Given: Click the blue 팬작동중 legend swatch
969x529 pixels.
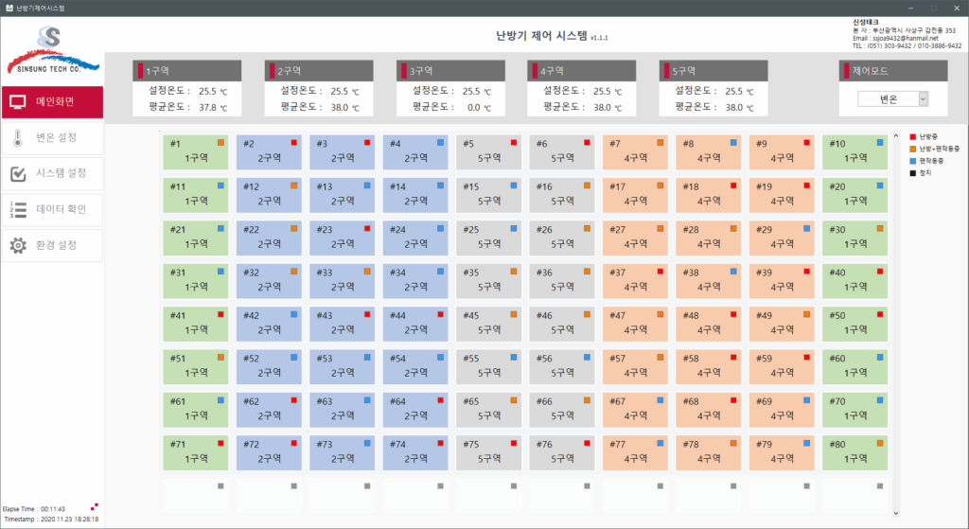Looking at the screenshot, I should click(x=912, y=161).
